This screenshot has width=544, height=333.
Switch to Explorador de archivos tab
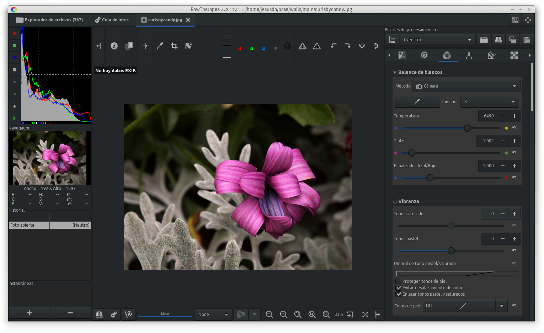pyautogui.click(x=49, y=20)
